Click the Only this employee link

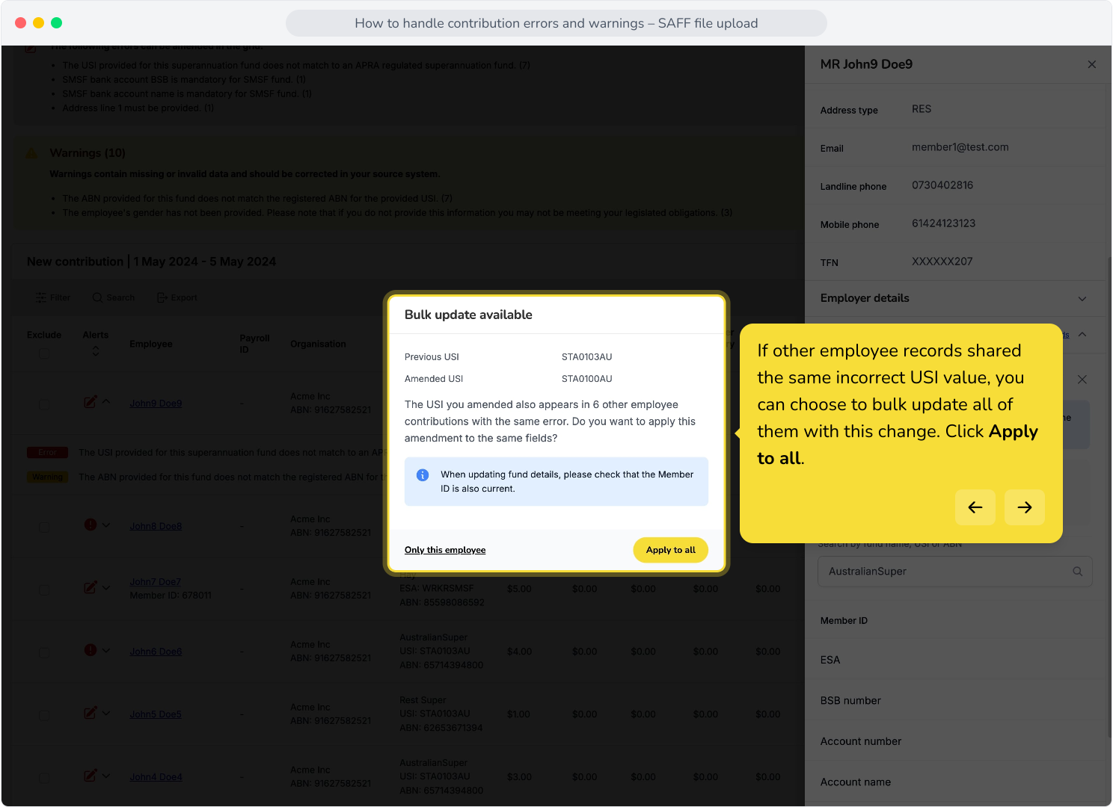tap(445, 550)
